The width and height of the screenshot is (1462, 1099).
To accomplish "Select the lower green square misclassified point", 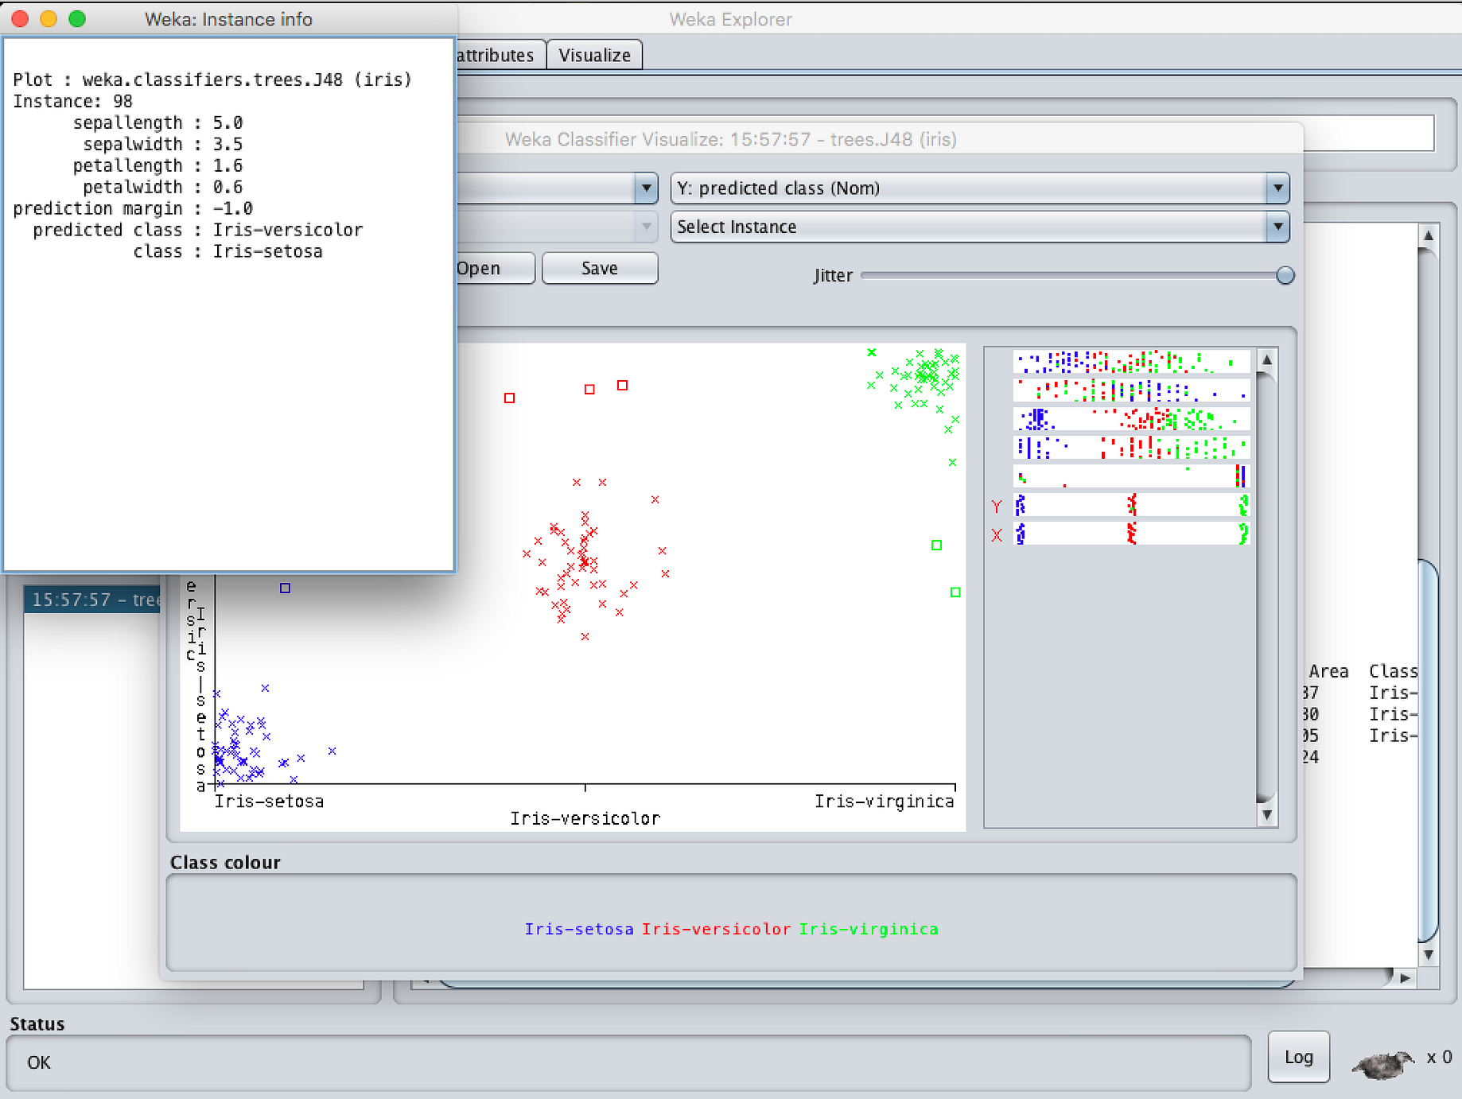I will [x=956, y=592].
